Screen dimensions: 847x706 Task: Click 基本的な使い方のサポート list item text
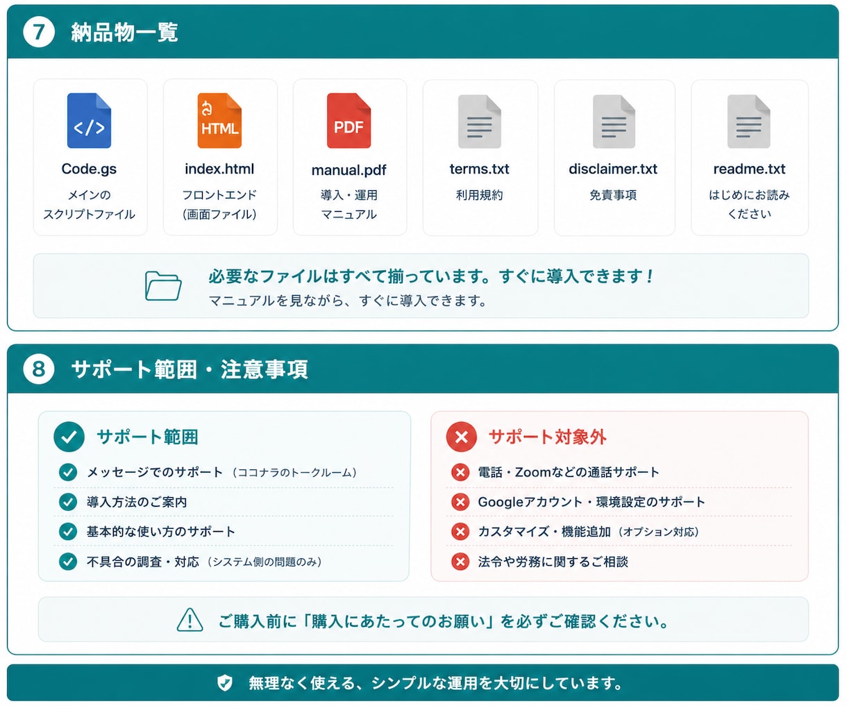click(x=160, y=532)
